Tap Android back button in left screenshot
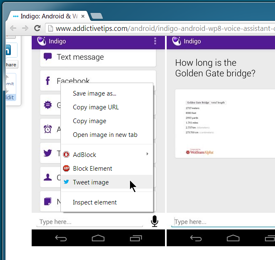275x260 pixels. (61, 238)
